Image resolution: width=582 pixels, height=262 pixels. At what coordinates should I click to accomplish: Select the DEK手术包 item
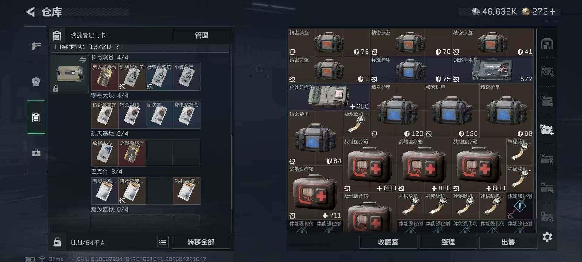(x=493, y=70)
